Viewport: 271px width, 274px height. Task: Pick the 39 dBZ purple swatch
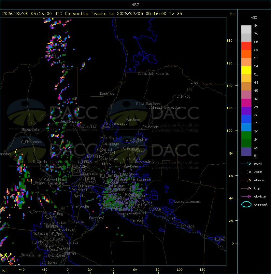coord(246,111)
